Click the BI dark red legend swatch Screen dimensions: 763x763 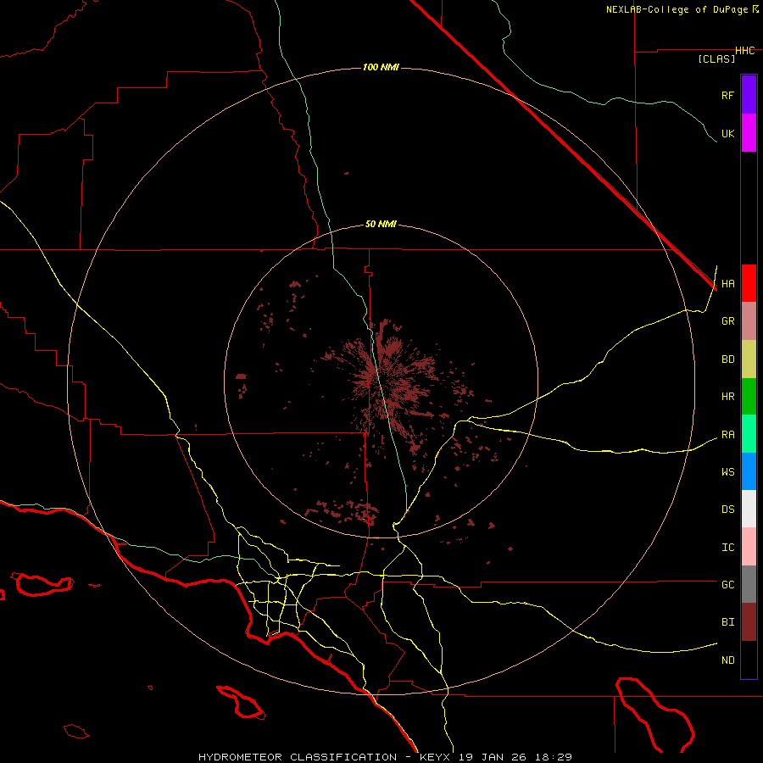click(749, 622)
